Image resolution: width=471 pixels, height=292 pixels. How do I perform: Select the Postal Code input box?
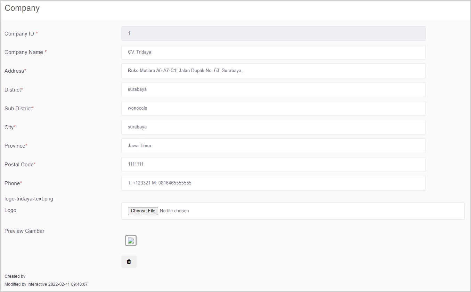click(x=273, y=164)
